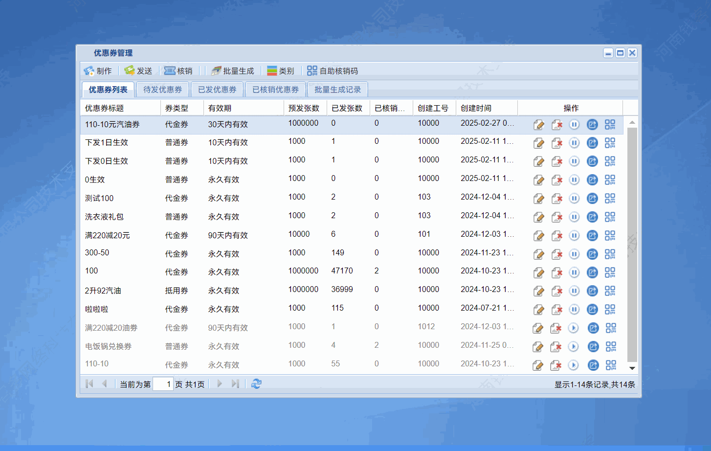711x451 pixels.
Task: Open 自助核销码 from toolbar
Action: point(333,71)
